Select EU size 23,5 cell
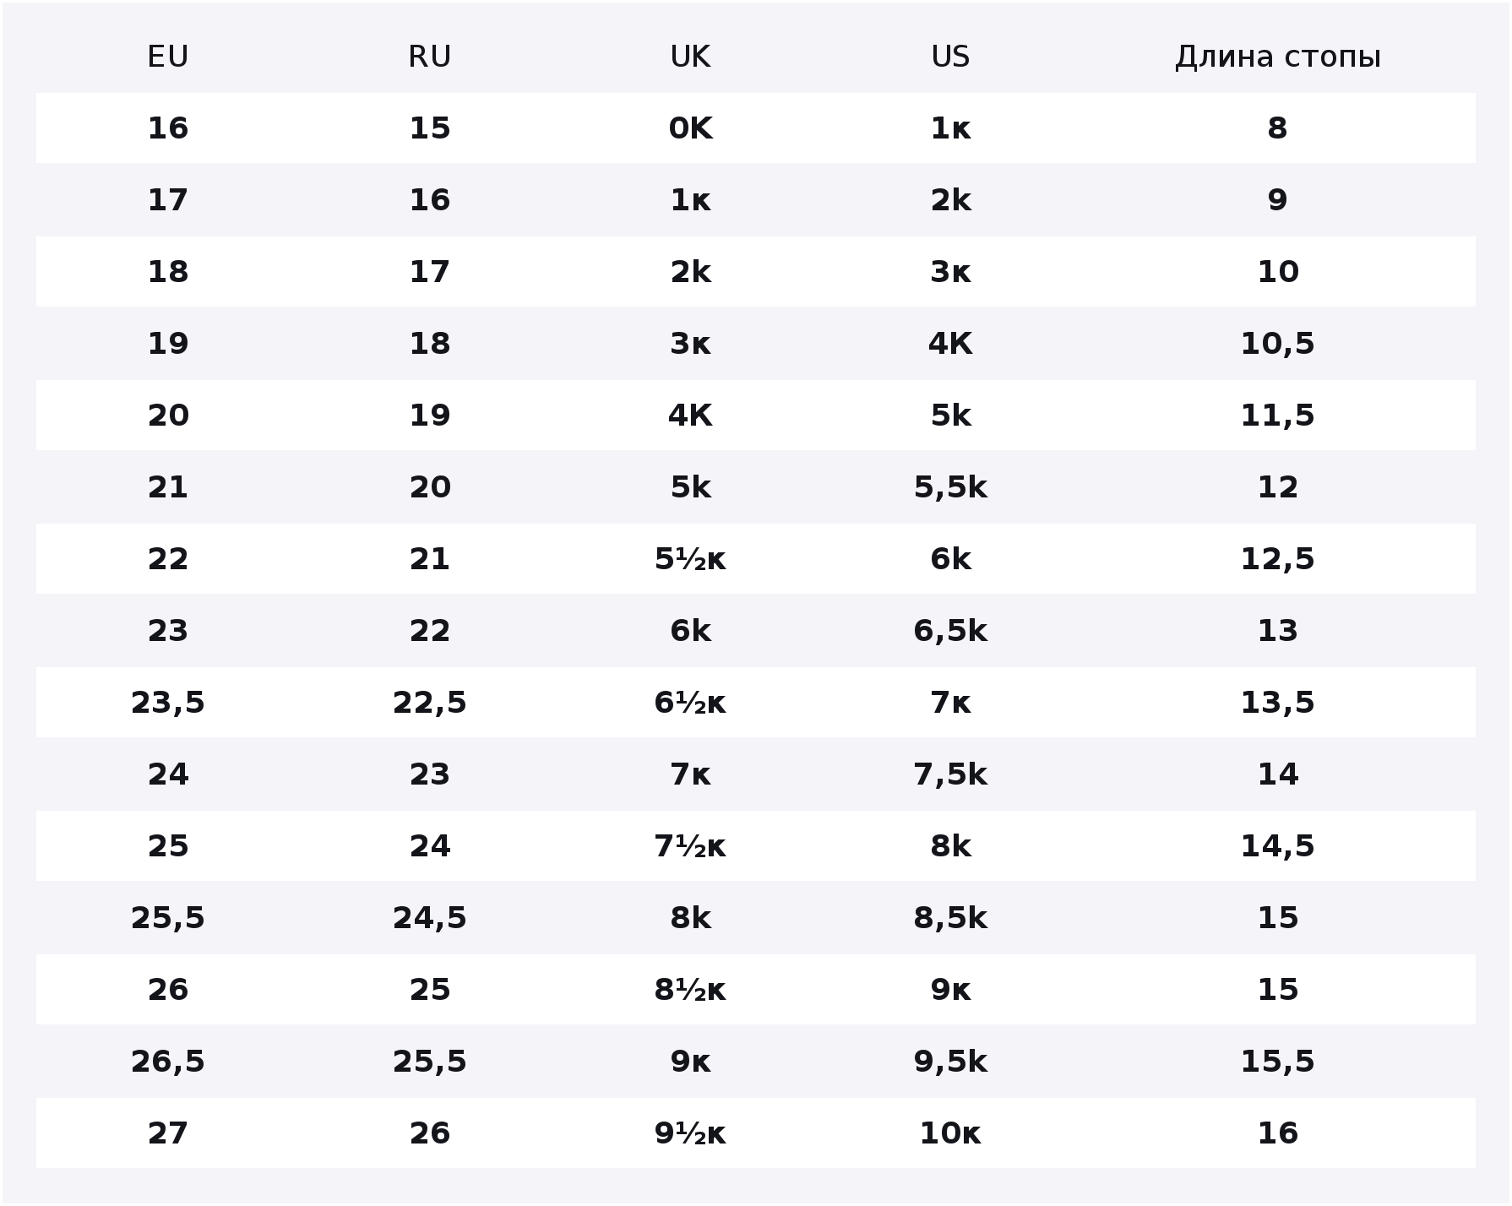The height and width of the screenshot is (1206, 1512). 167,703
